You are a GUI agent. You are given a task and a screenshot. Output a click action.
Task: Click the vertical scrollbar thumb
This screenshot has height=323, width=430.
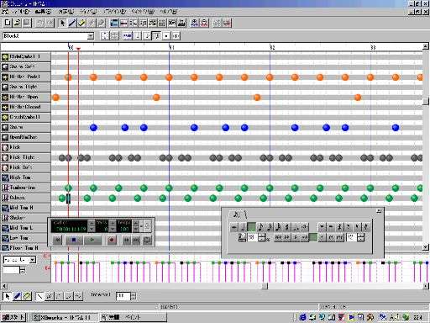point(426,101)
